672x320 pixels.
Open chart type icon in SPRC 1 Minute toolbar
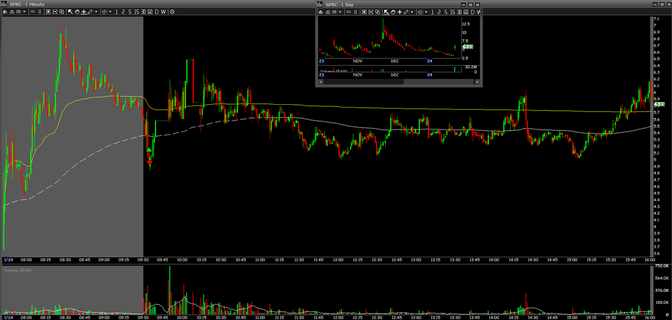pos(5,11)
